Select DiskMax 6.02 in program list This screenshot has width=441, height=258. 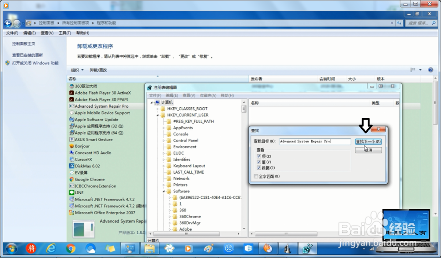tap(87, 166)
